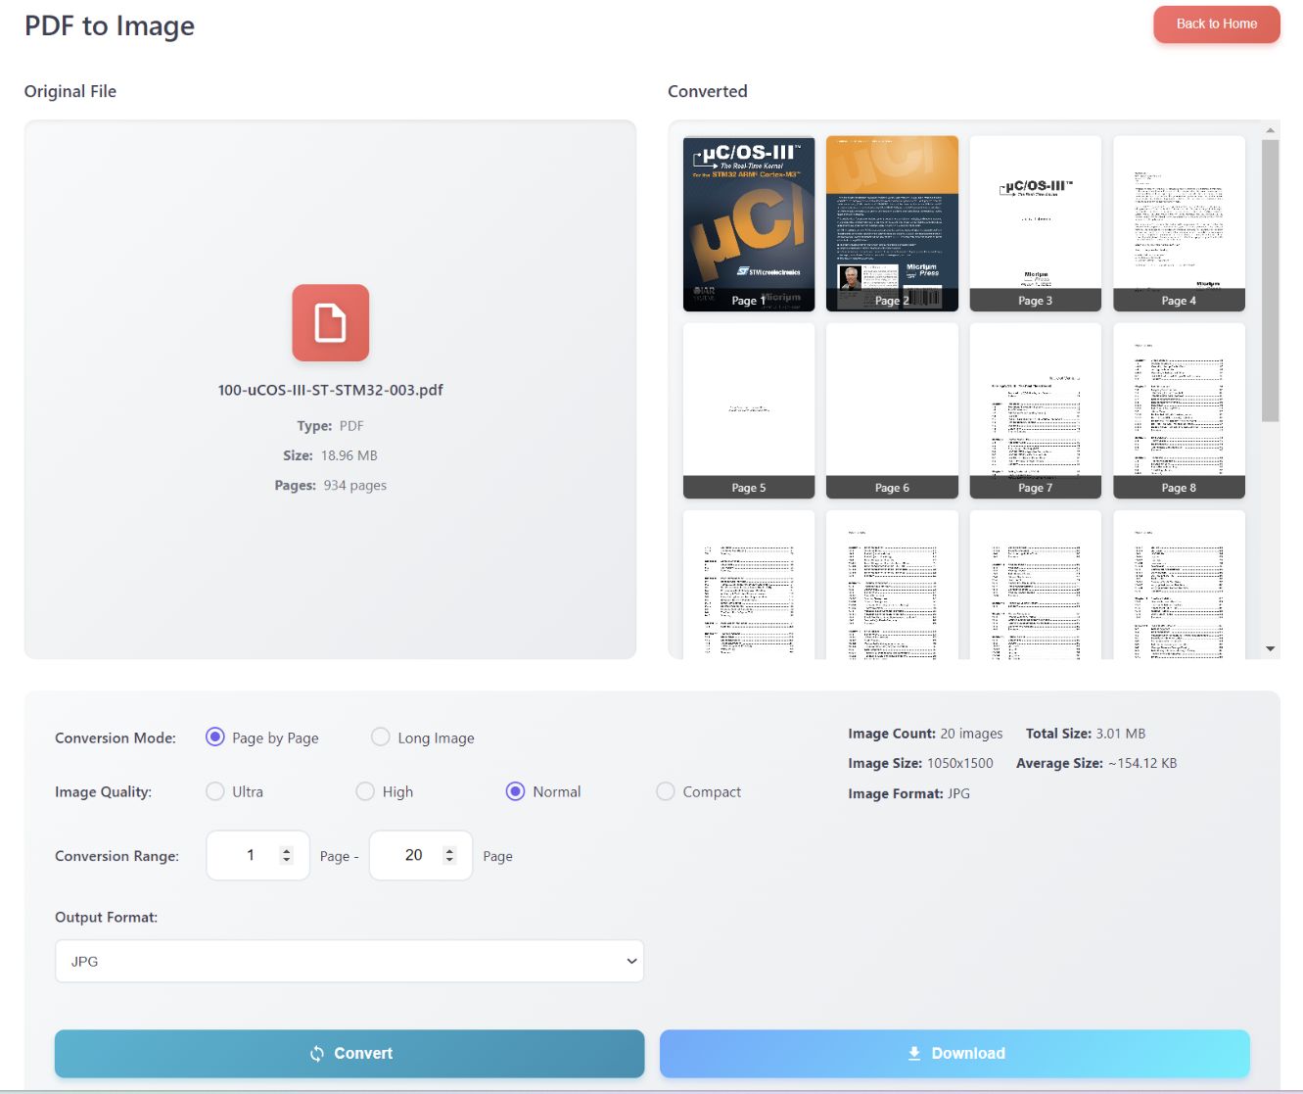Screen dimensions: 1303x1094
Task: Click the converted panel scrollbar thumb
Action: pos(1270,280)
